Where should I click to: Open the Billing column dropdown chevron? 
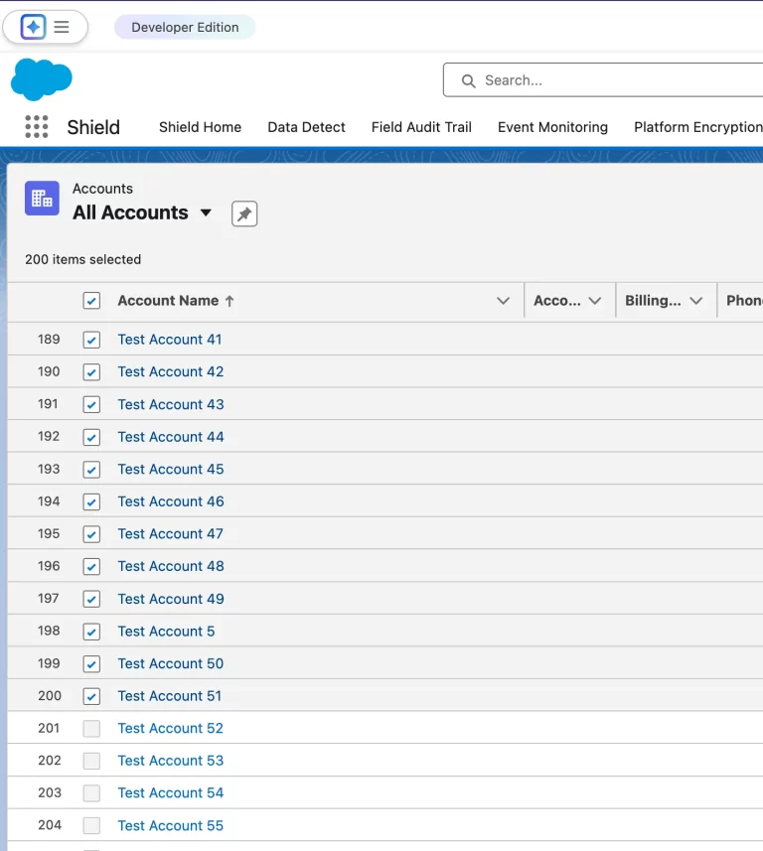point(695,301)
